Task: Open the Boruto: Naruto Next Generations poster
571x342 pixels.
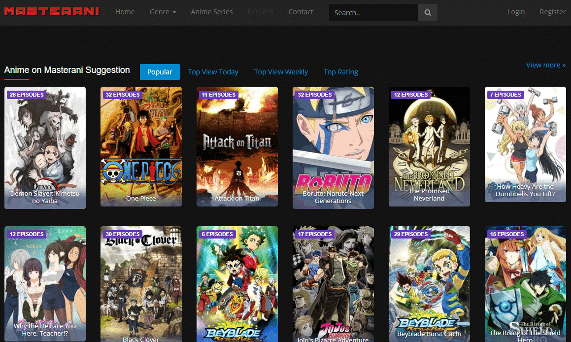Action: (333, 147)
